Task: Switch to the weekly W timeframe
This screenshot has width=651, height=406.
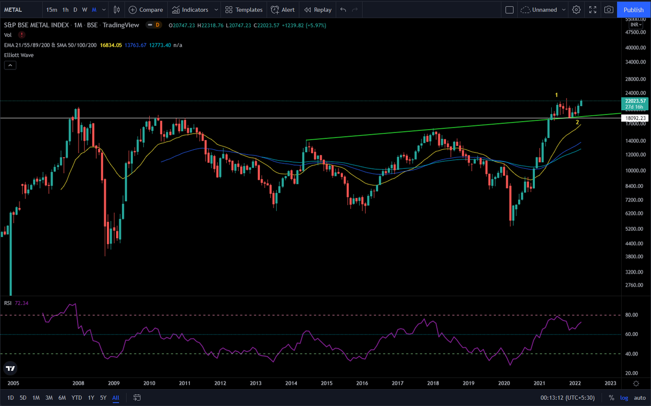Action: [85, 10]
